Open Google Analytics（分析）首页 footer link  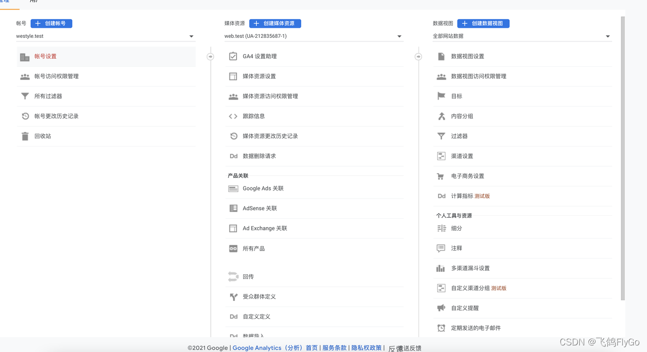tap(275, 348)
